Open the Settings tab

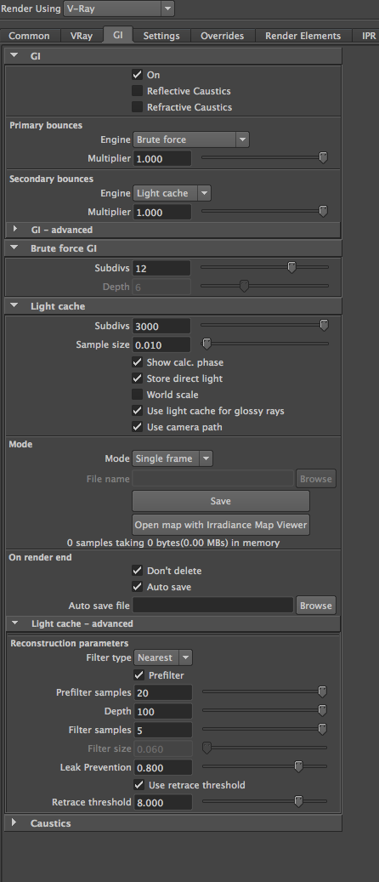pos(161,36)
